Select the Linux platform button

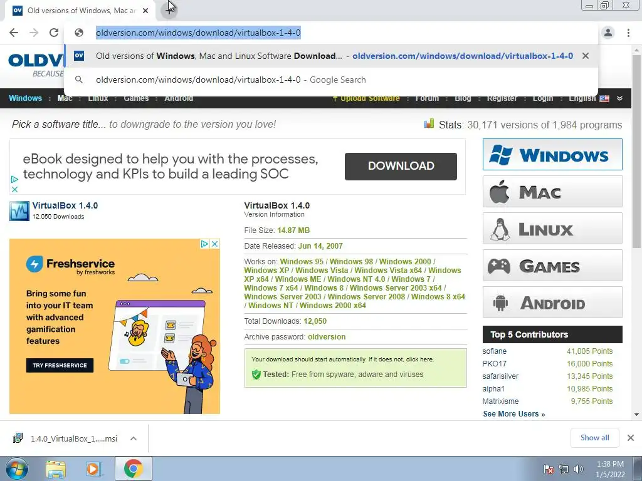[552, 228]
